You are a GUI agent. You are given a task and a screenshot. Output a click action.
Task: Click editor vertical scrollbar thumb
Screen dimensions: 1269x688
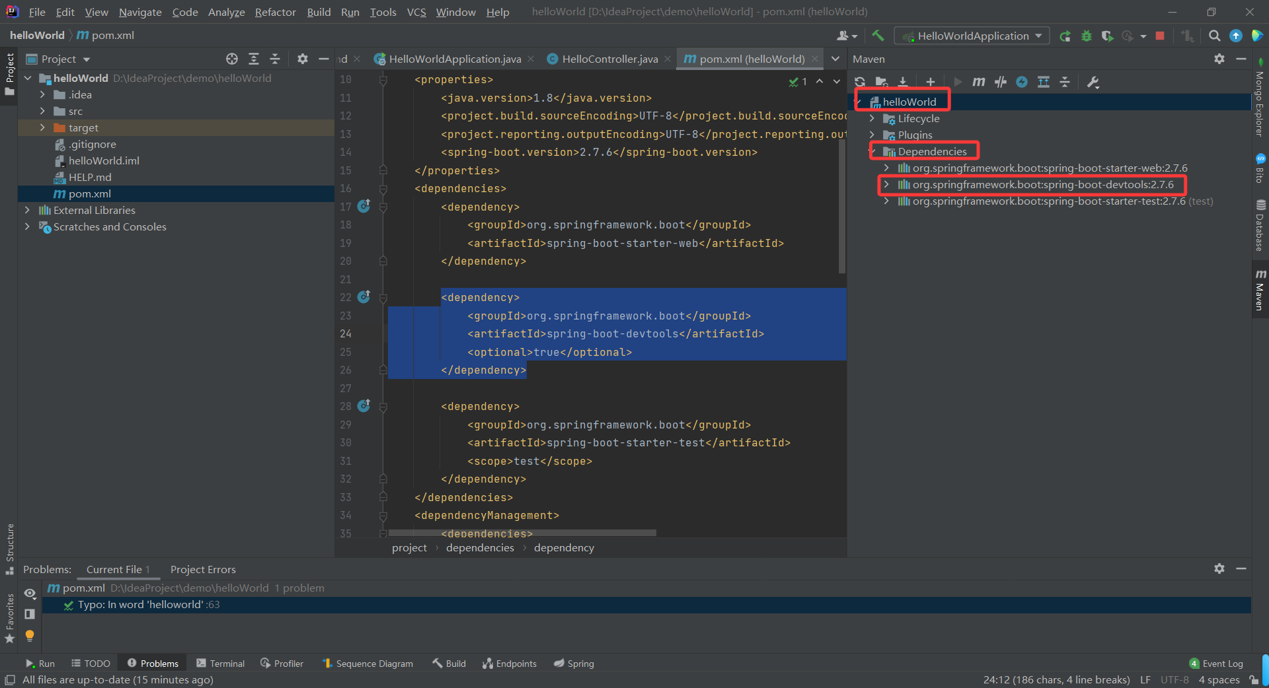pyautogui.click(x=842, y=206)
